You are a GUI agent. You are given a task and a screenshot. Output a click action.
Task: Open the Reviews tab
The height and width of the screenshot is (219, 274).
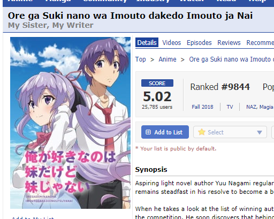pyautogui.click(x=229, y=43)
